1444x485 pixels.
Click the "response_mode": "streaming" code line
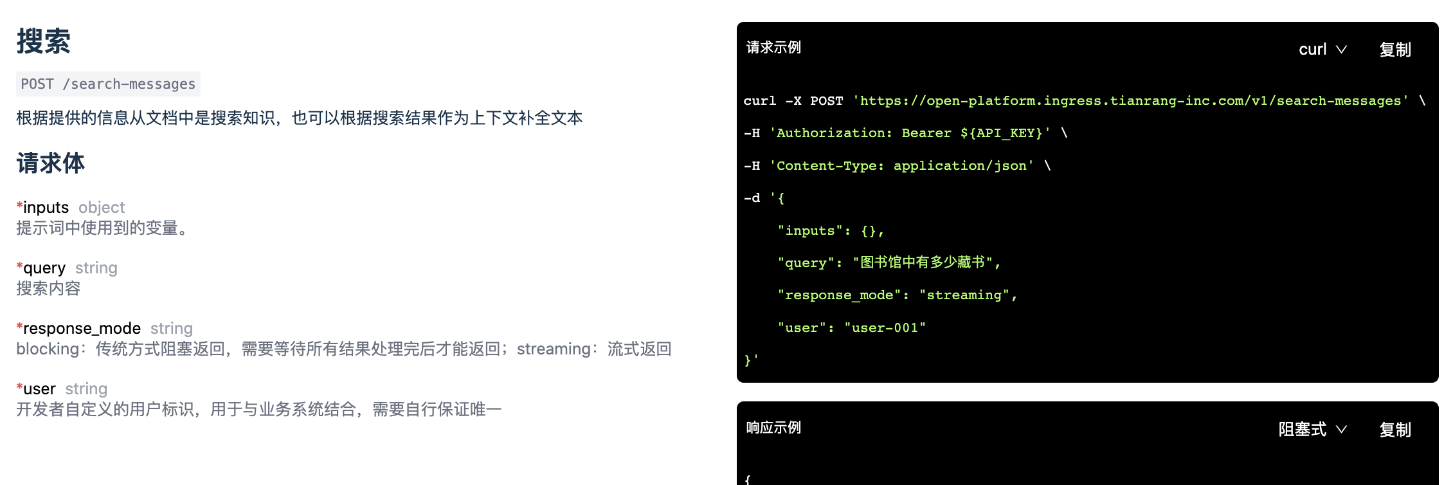897,295
